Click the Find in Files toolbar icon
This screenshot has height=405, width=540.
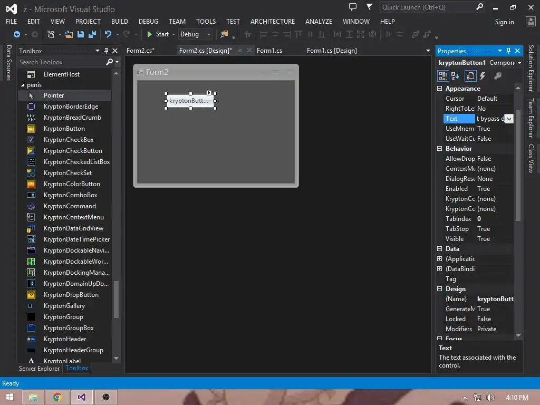[x=224, y=34]
